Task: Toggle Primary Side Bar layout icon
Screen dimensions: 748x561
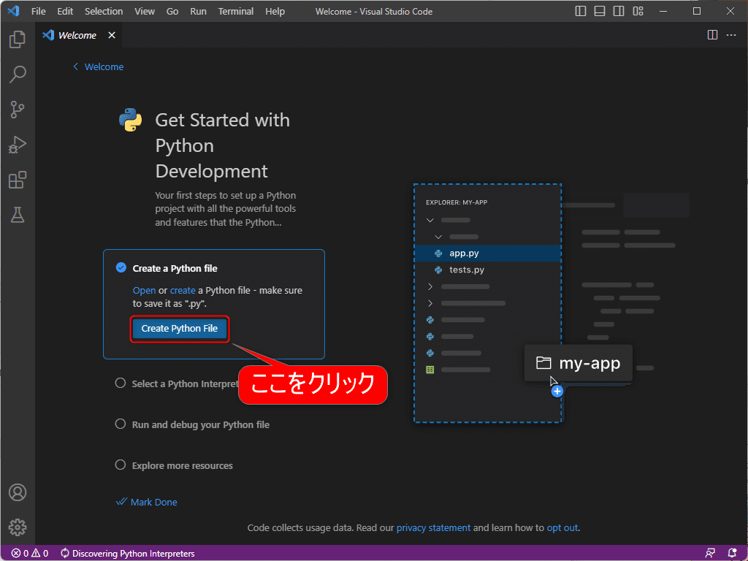Action: (x=581, y=11)
